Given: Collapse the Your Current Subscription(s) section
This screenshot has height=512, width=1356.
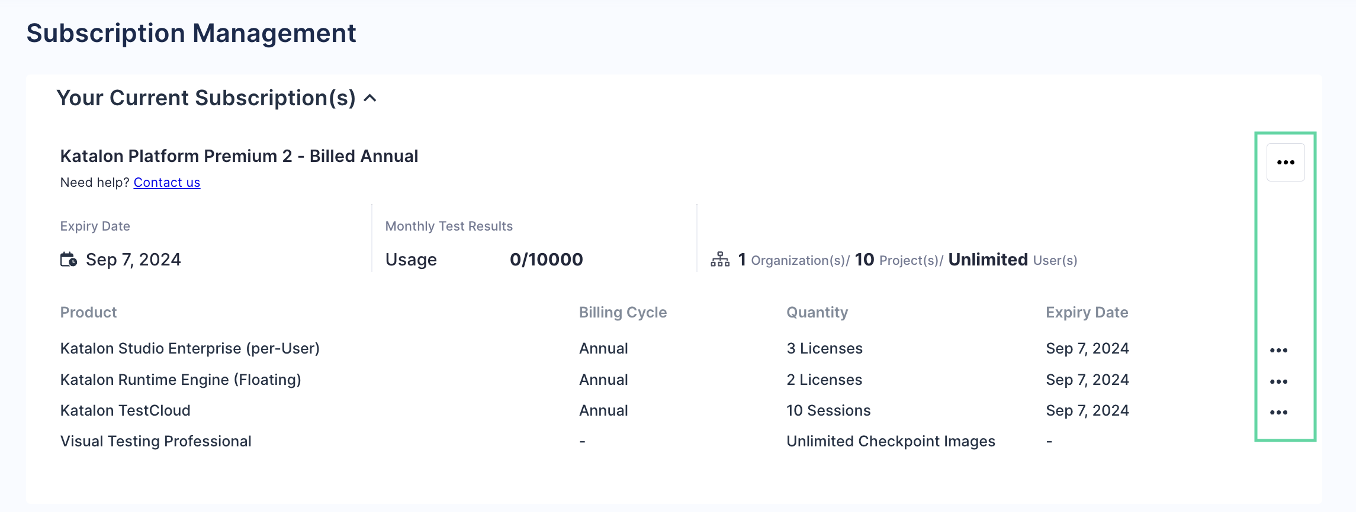Looking at the screenshot, I should pyautogui.click(x=370, y=98).
